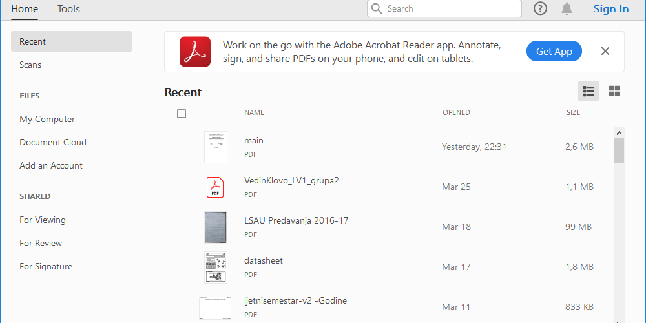Image resolution: width=646 pixels, height=323 pixels.
Task: Click the search magnifier icon
Action: [x=376, y=8]
